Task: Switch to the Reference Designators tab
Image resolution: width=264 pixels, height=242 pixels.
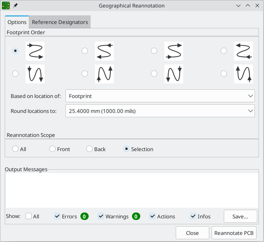Action: 60,22
